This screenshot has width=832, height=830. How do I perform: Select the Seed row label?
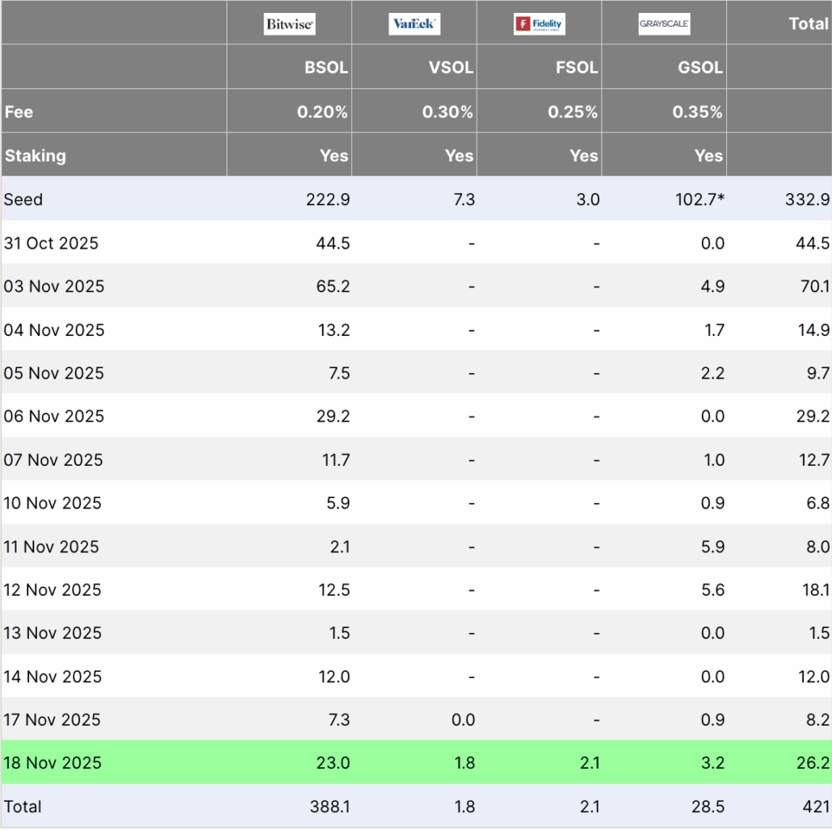pyautogui.click(x=23, y=199)
